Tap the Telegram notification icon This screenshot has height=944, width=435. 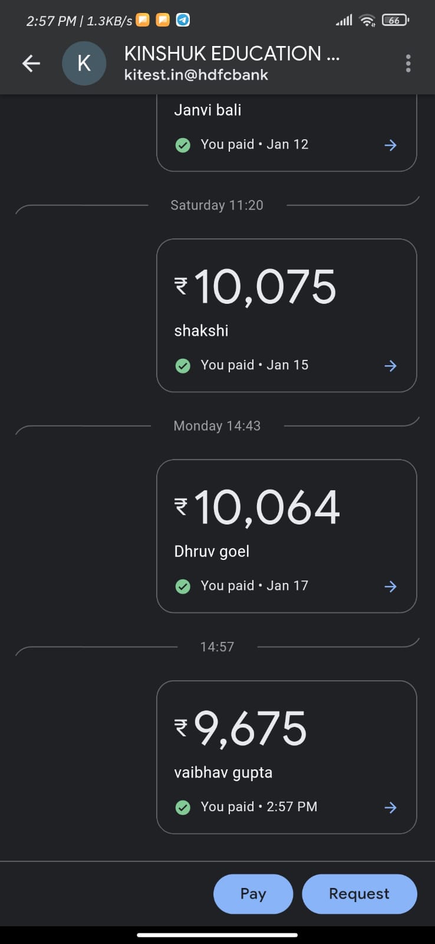coord(183,20)
